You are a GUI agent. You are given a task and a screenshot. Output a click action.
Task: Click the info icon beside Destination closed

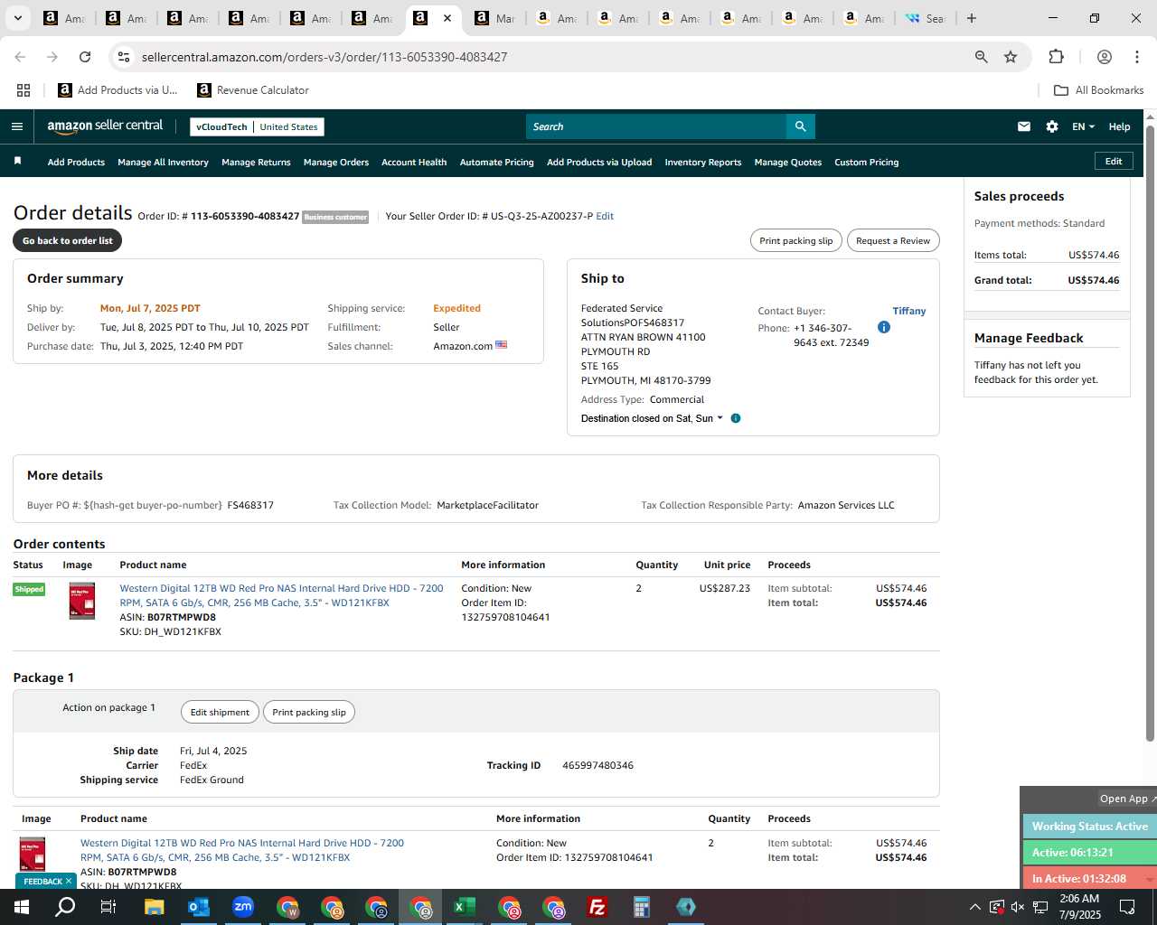point(736,418)
